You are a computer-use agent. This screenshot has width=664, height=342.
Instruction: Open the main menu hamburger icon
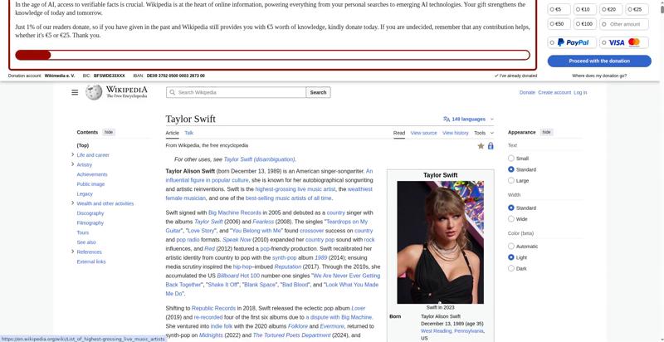75,92
